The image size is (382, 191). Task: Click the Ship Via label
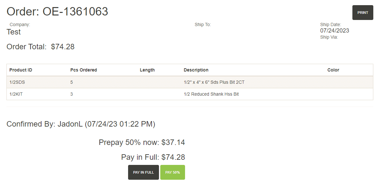[x=329, y=37]
